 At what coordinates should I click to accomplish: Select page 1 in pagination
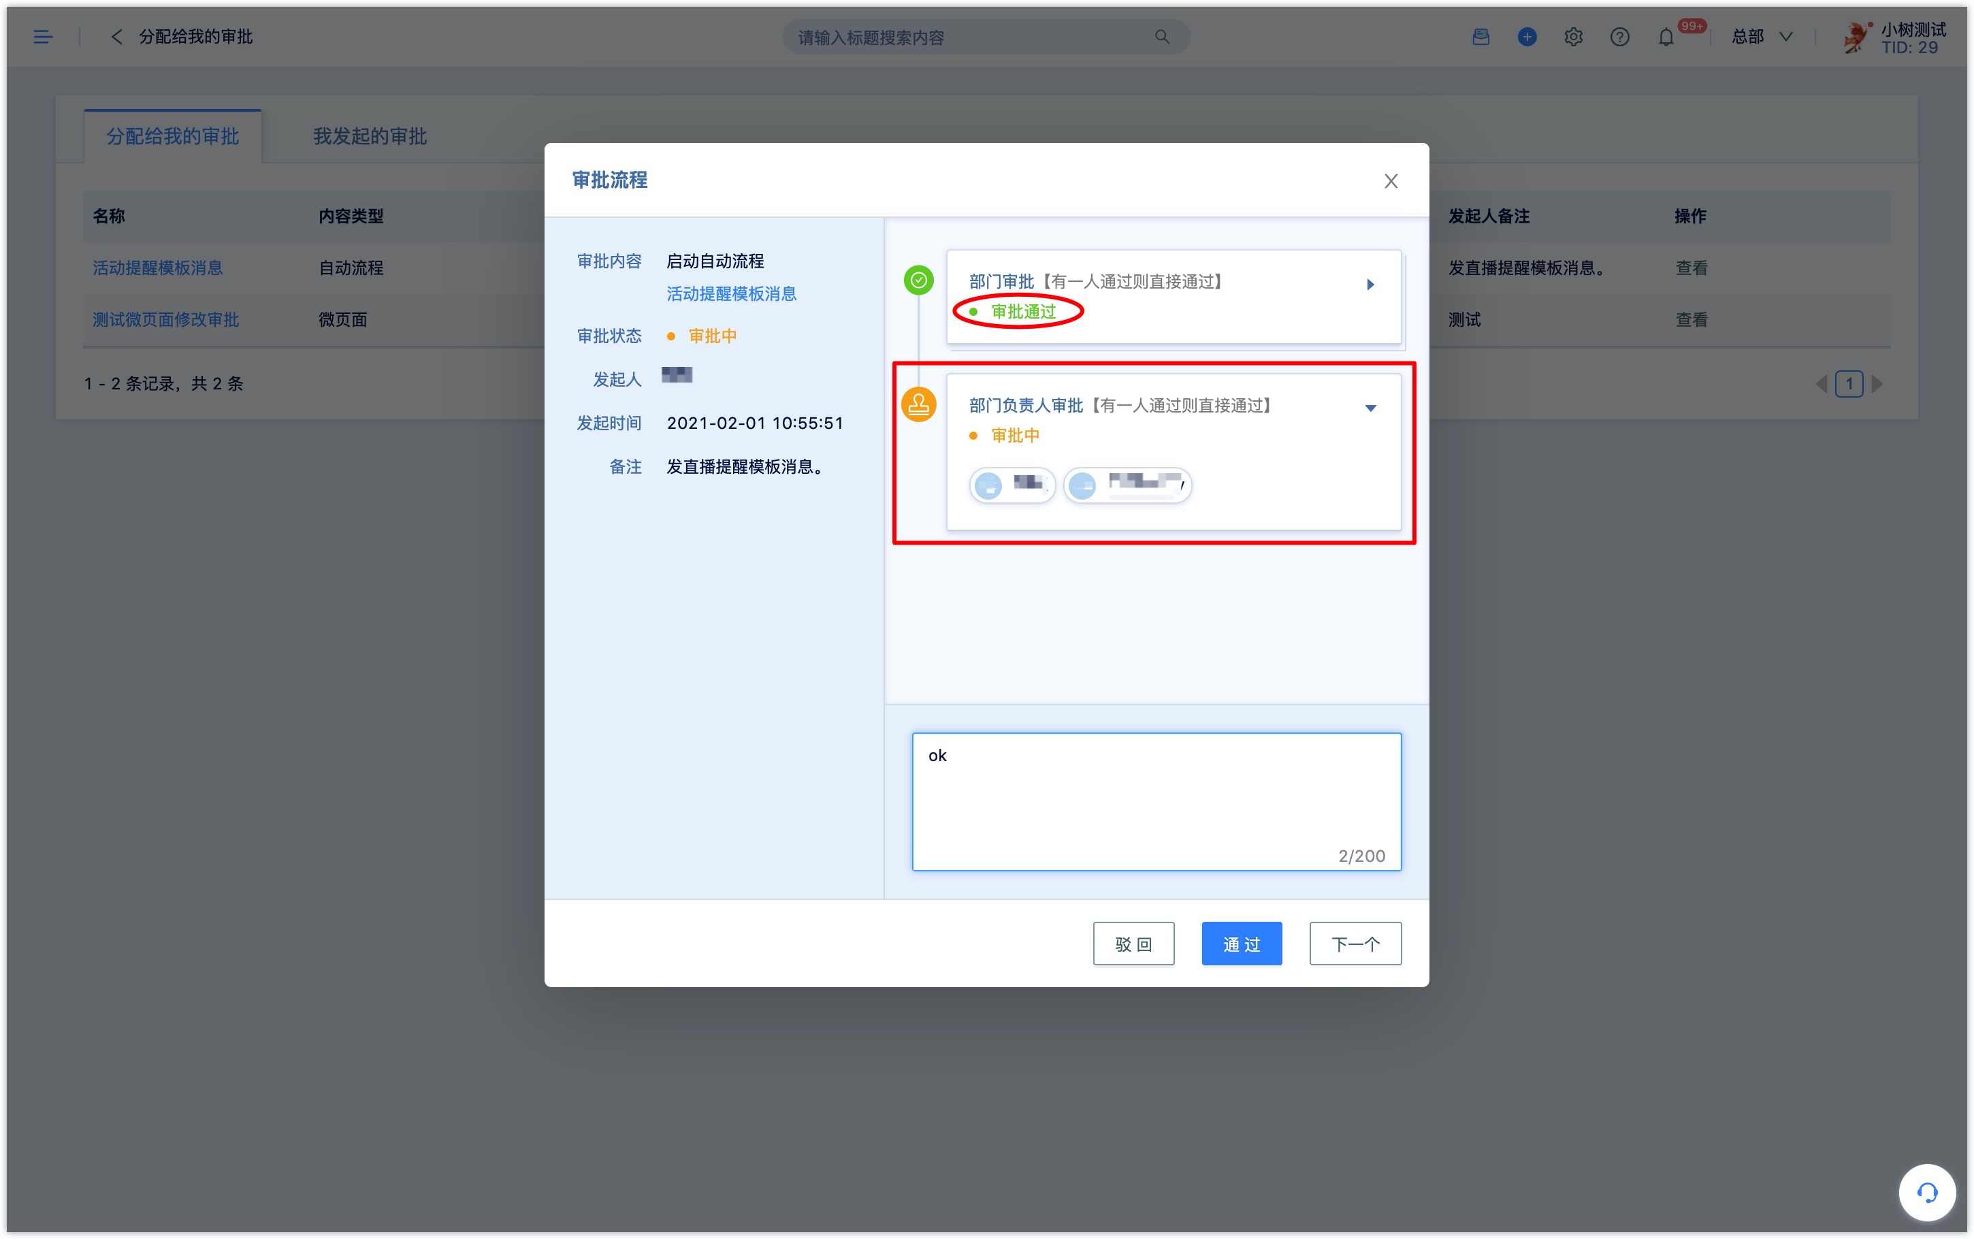point(1849,383)
